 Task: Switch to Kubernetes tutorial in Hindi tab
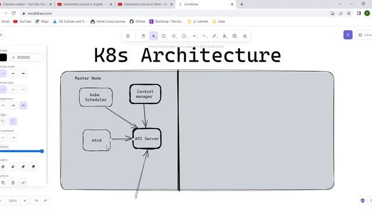tap(145, 4)
